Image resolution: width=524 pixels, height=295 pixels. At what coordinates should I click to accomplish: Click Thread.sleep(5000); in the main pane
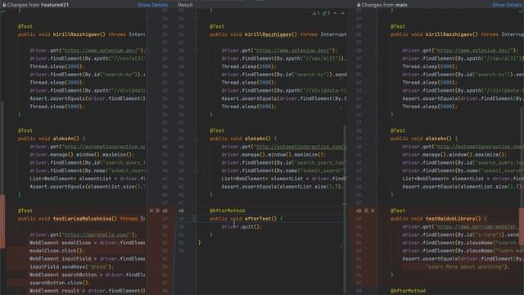tap(430, 107)
